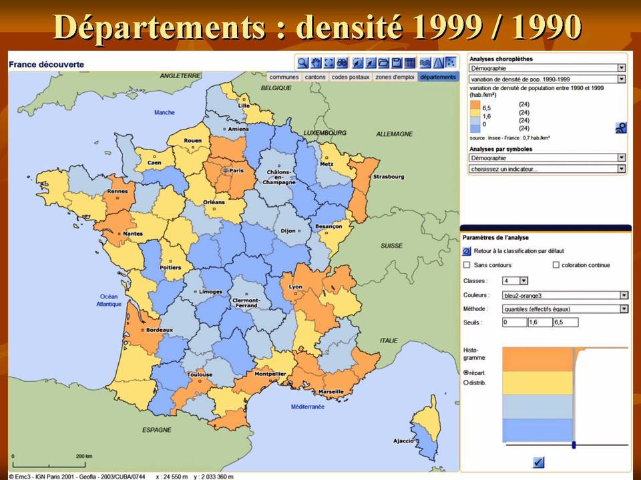The image size is (641, 480).
Task: Click the histogram slider handle
Action: pos(574,445)
